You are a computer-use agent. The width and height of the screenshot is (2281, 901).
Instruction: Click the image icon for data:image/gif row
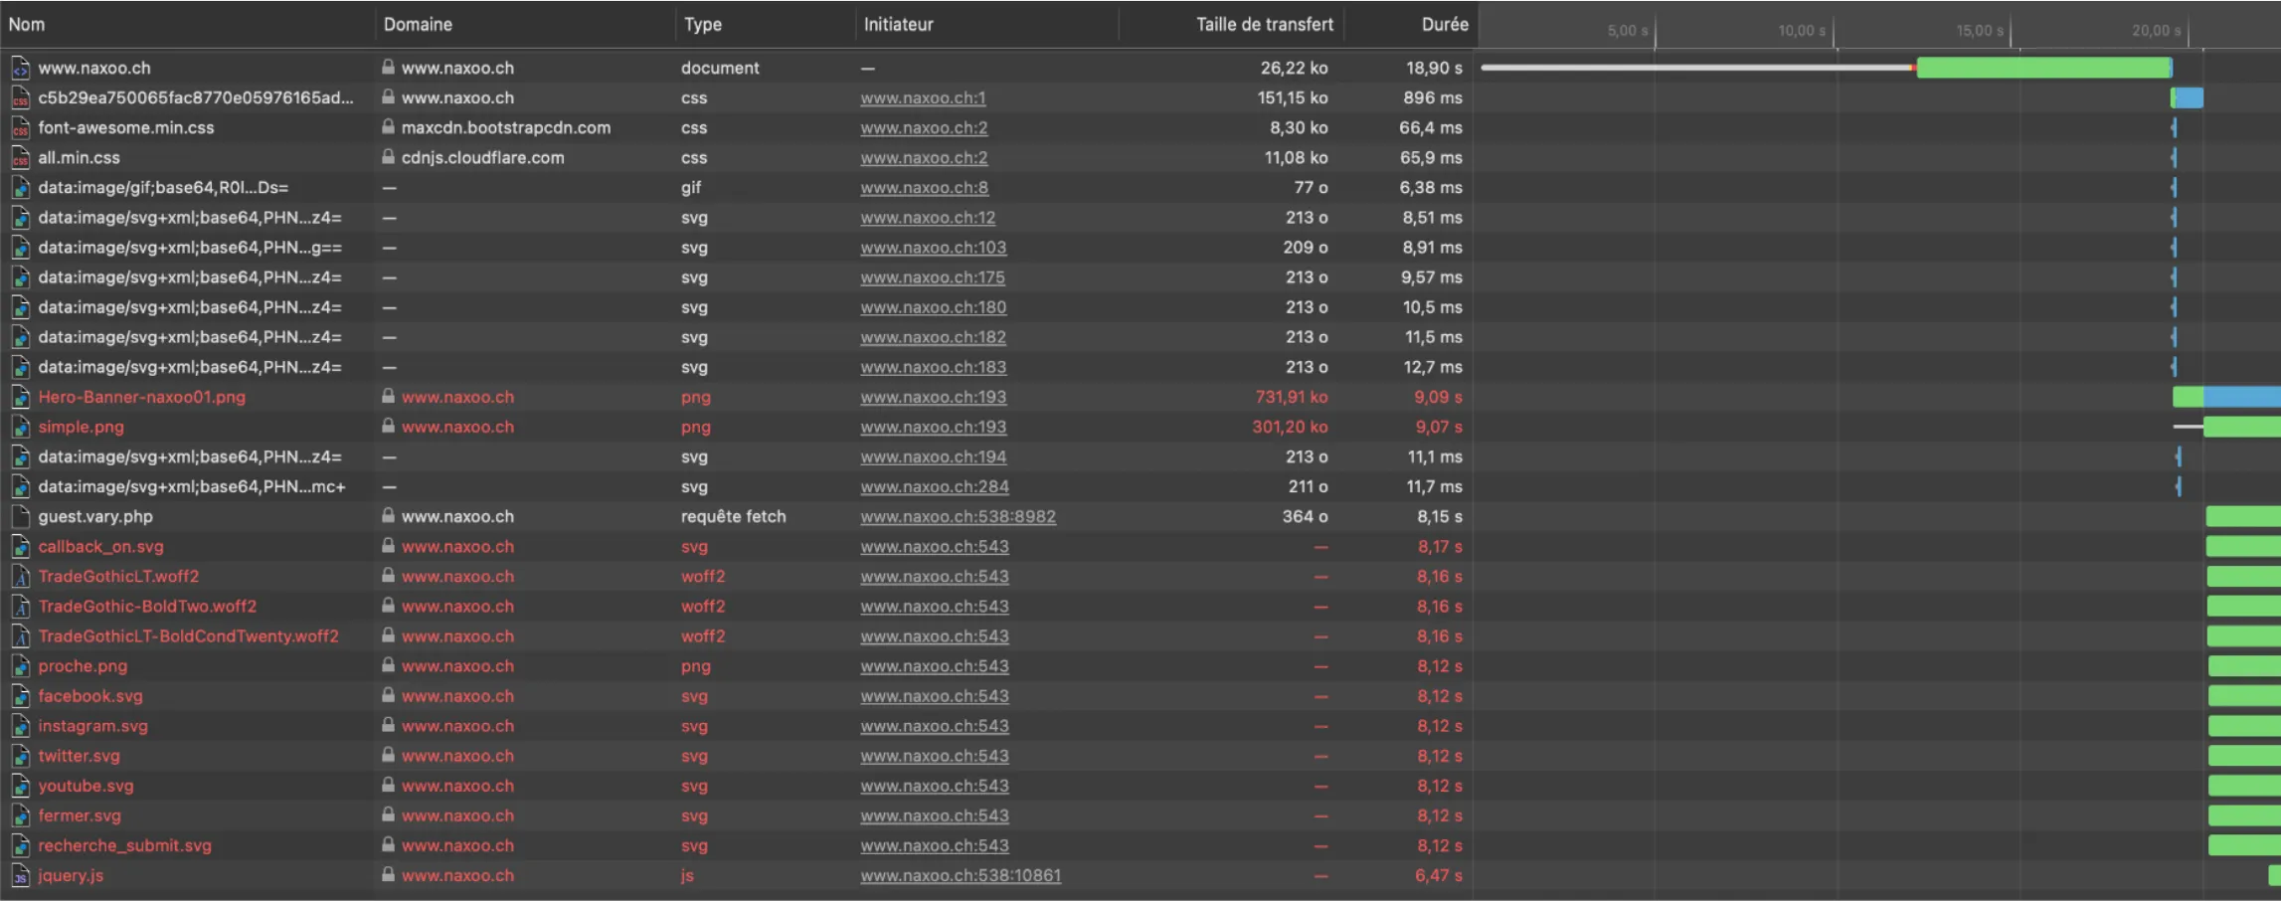coord(20,188)
